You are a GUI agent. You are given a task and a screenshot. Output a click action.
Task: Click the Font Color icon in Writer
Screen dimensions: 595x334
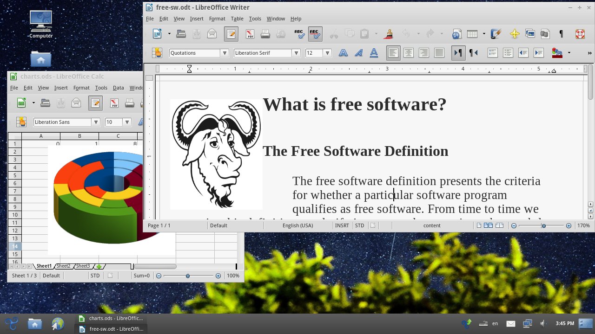pos(557,53)
